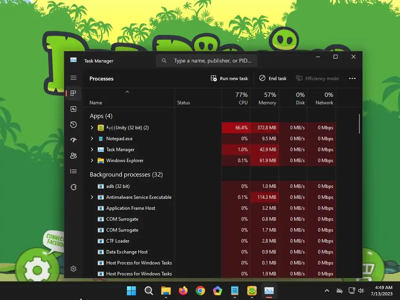This screenshot has width=400, height=300.
Task: Select the Application Frame Host row
Action: 209,208
